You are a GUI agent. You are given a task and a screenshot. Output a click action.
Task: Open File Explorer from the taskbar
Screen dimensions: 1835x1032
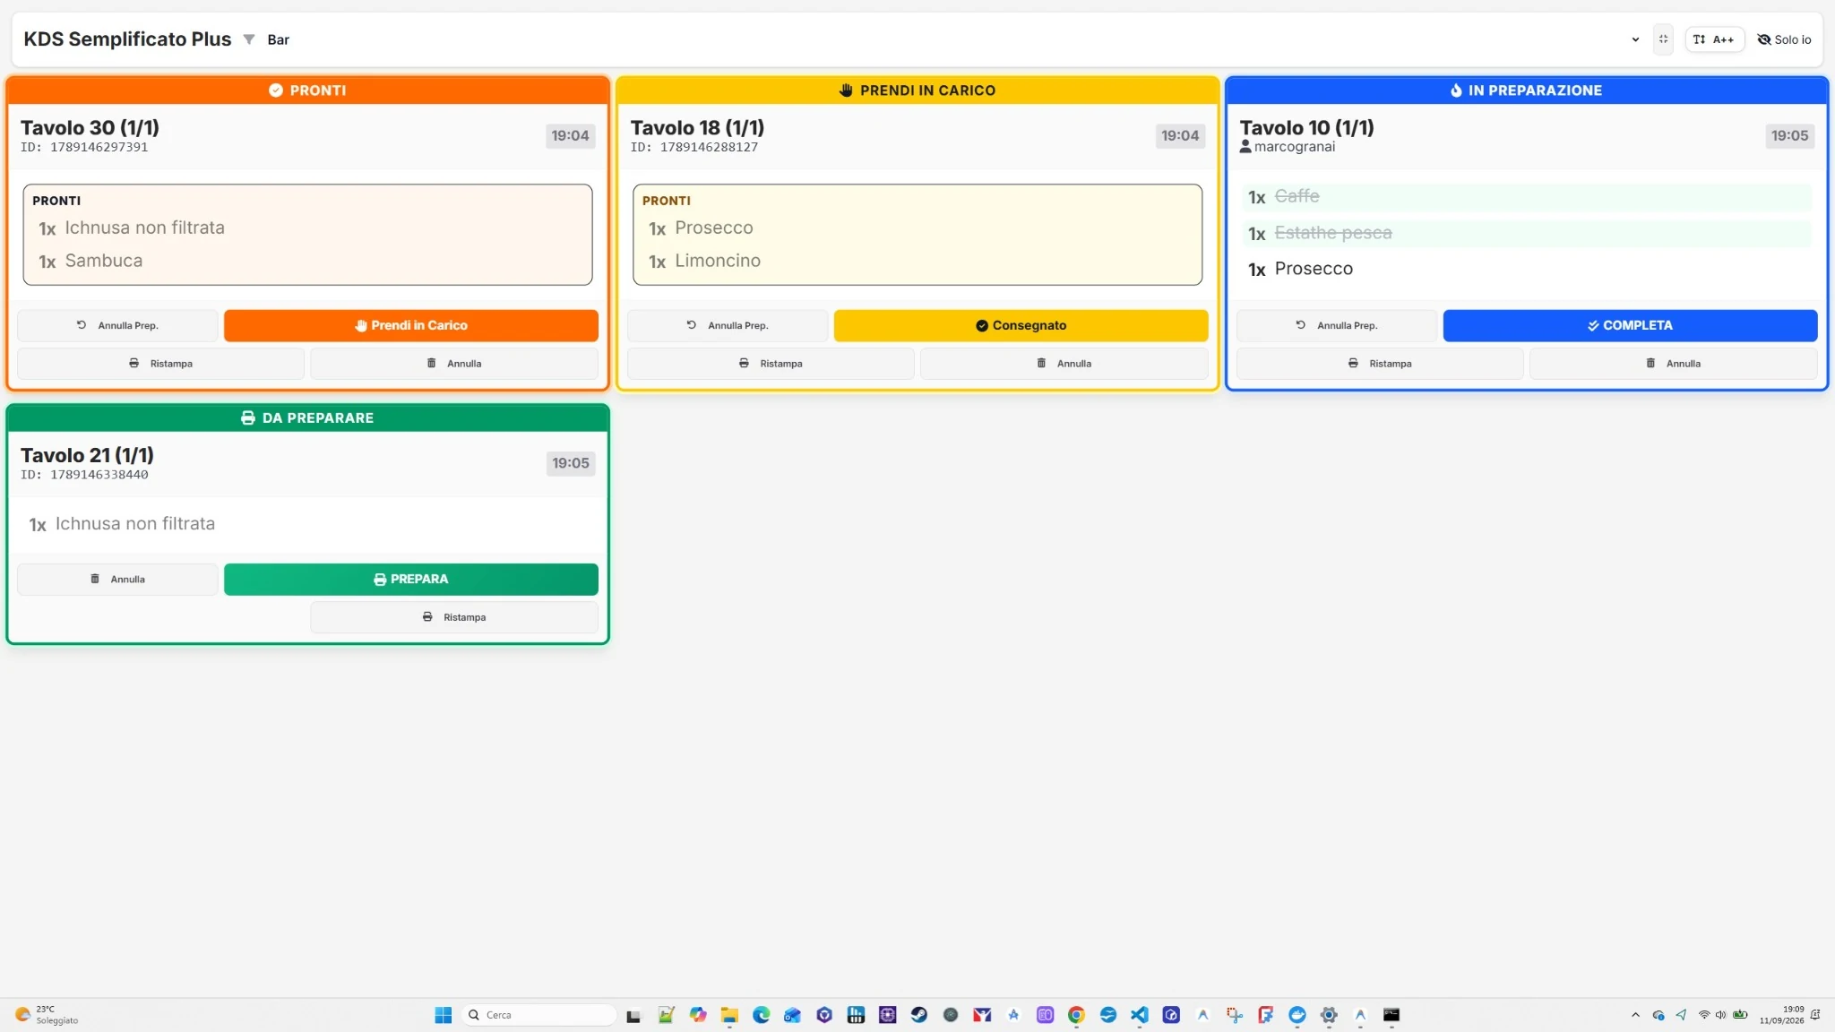(729, 1015)
